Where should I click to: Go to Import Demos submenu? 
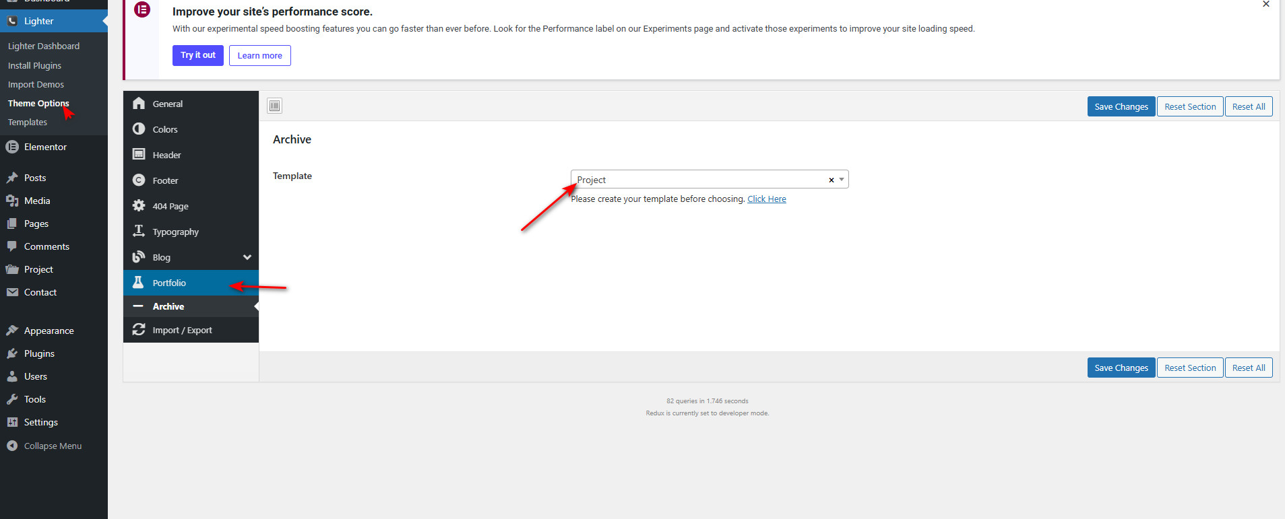(36, 84)
